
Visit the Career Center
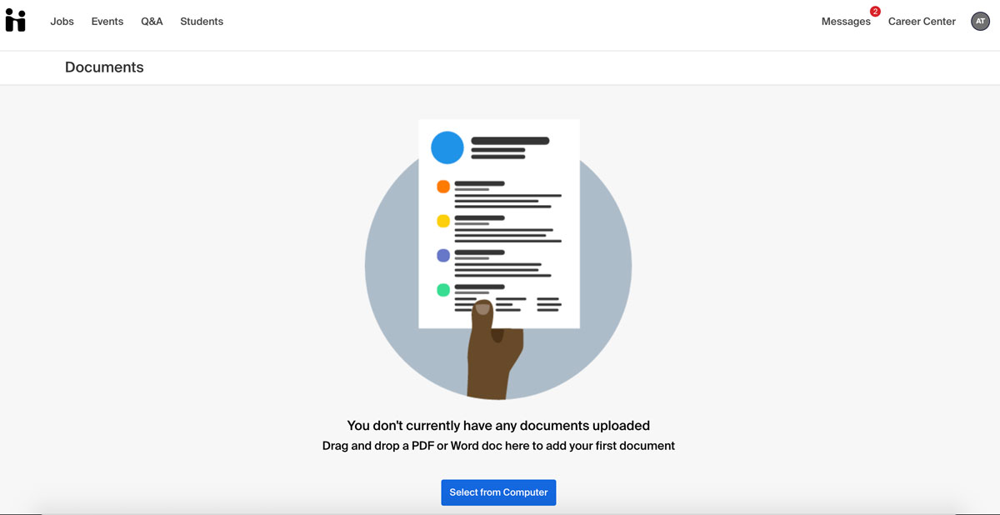pos(922,21)
